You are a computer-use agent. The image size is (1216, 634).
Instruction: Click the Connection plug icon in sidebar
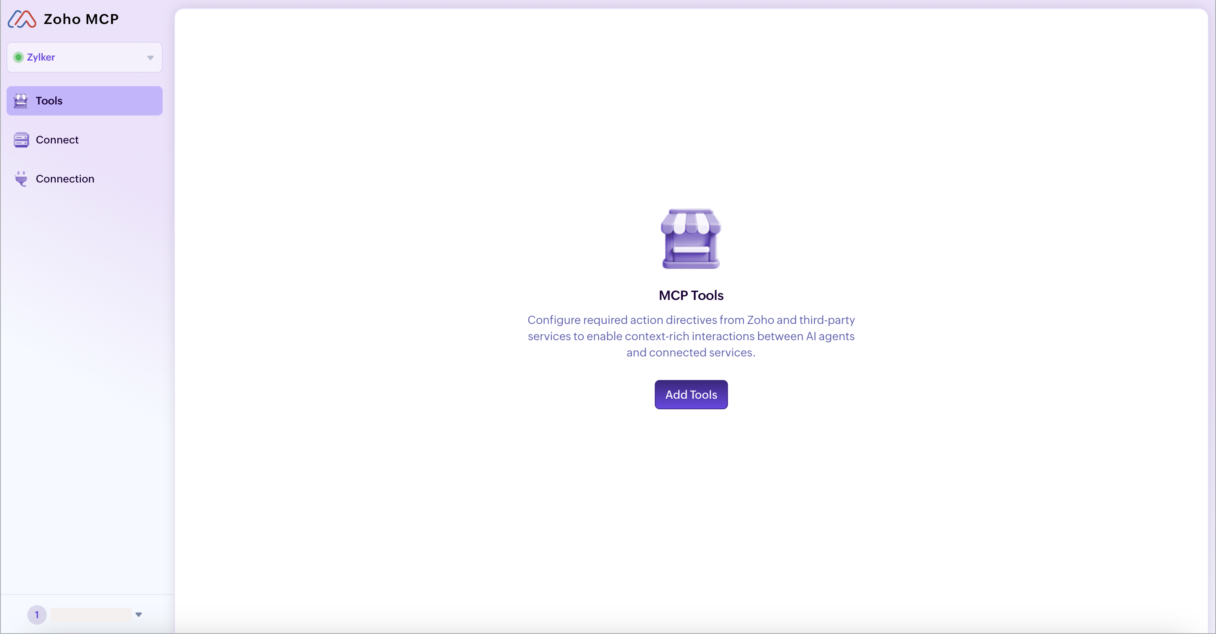pos(21,179)
